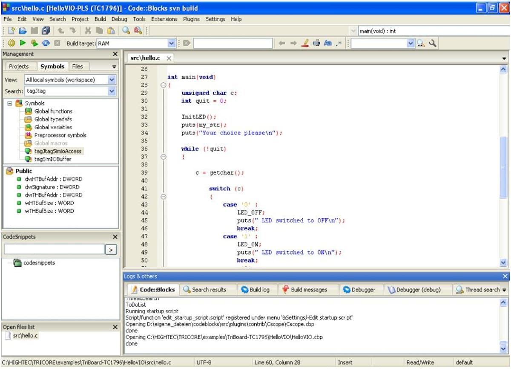Screen dimensions: 511x369
Task: Run the project with green play icon
Action: (x=23, y=43)
